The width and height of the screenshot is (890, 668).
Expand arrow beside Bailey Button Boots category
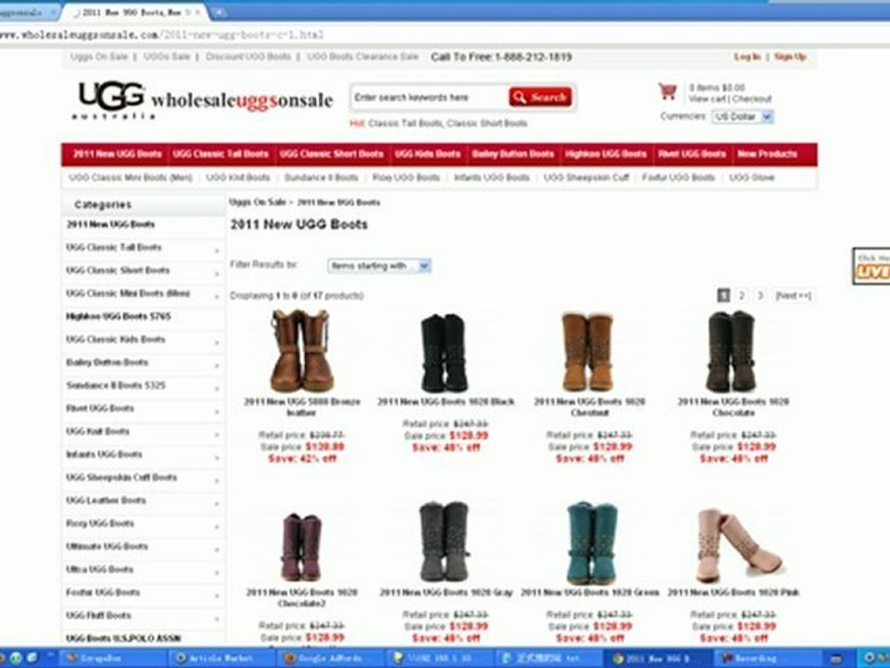tap(217, 366)
